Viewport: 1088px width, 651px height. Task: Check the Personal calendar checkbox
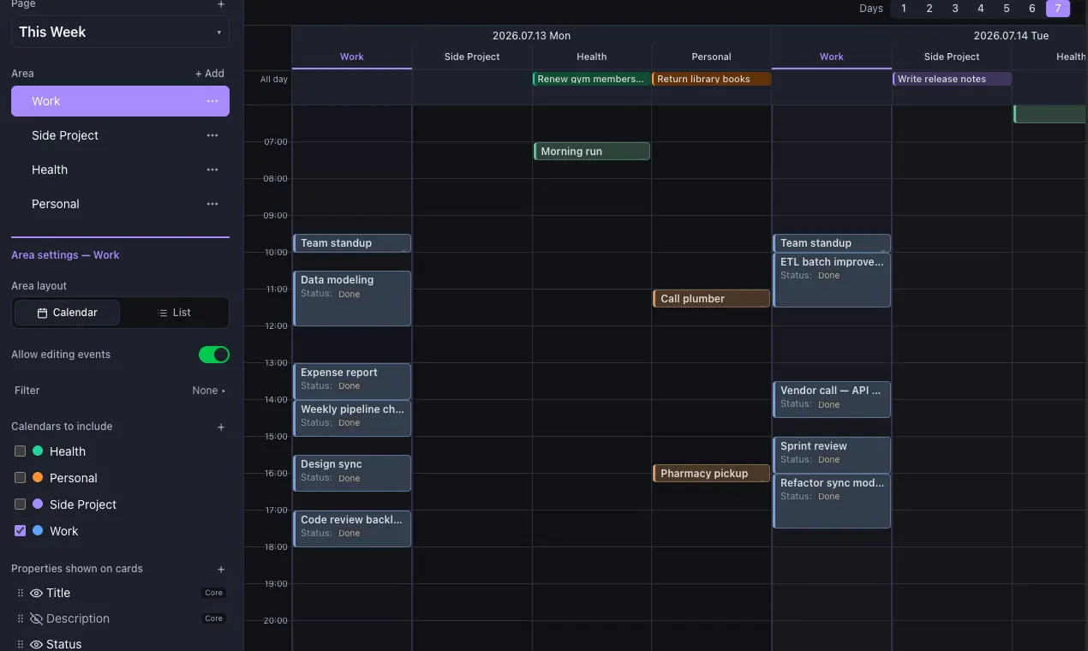click(20, 478)
